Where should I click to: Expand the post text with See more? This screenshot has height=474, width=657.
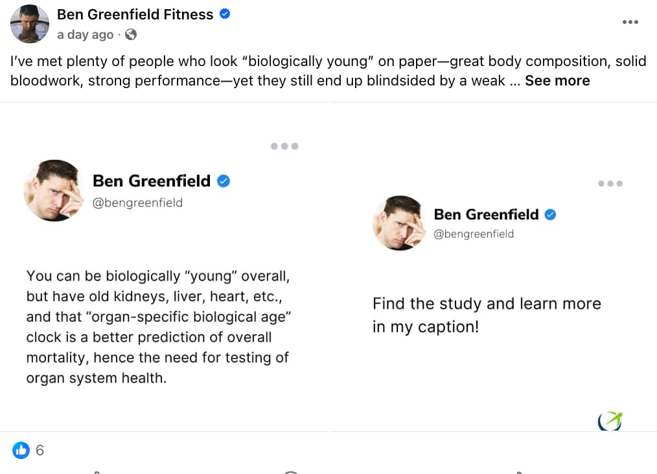pos(557,81)
